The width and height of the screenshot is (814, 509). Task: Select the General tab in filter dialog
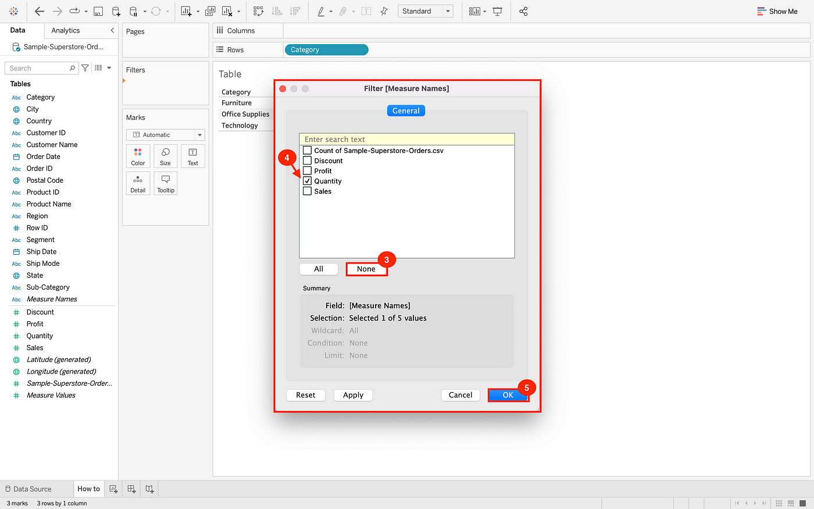click(406, 111)
